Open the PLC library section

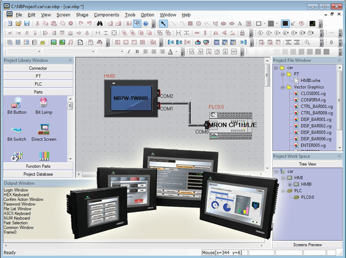(x=38, y=84)
